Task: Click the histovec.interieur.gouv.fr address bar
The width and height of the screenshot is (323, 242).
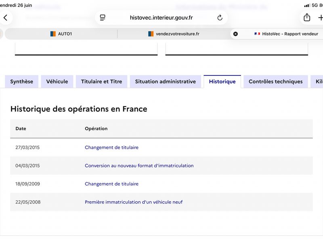Action: click(161, 18)
